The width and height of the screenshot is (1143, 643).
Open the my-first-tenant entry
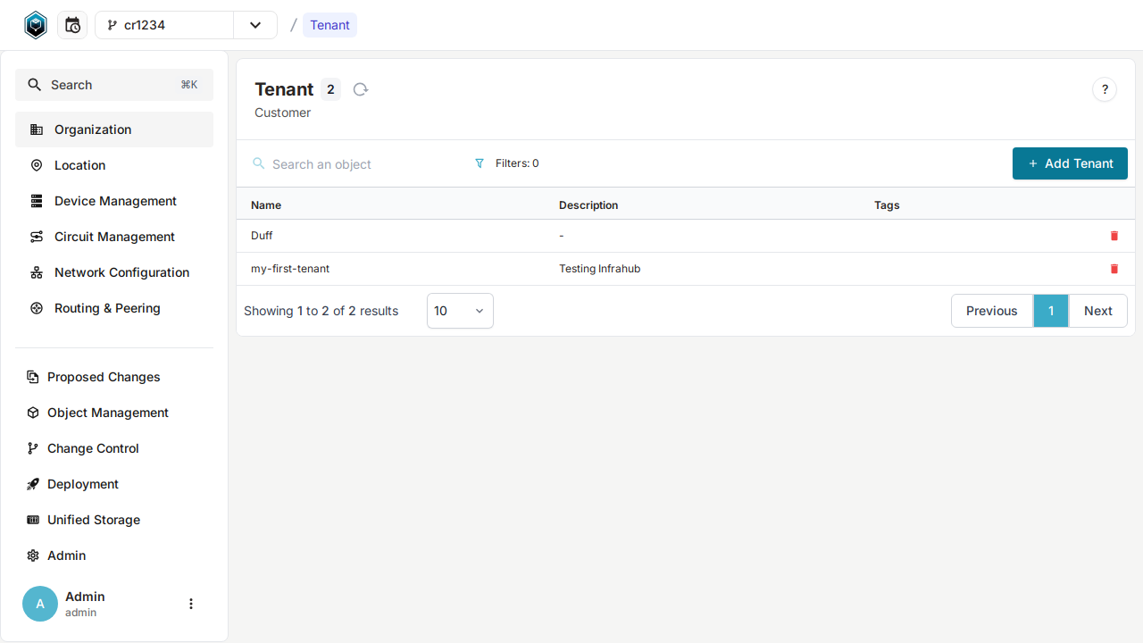[x=290, y=269]
